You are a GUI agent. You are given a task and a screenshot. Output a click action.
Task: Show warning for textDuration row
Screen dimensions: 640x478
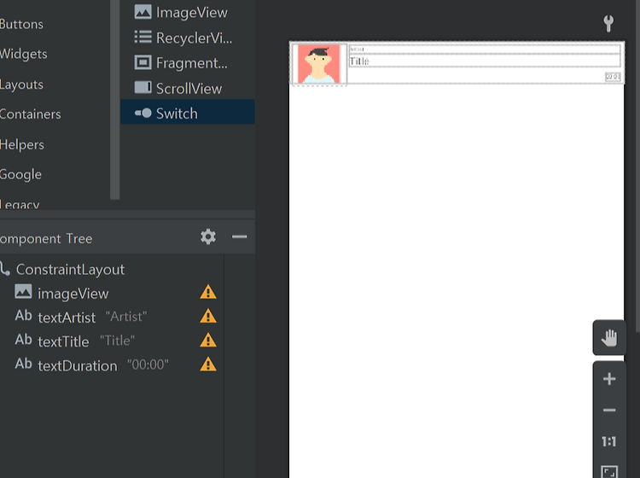208,364
